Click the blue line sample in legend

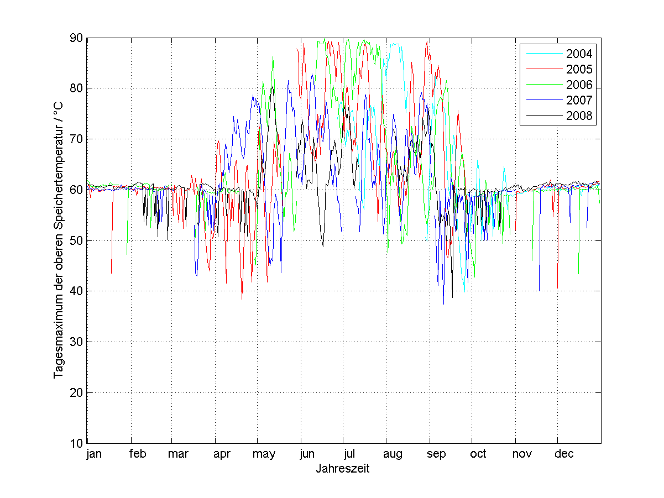pyautogui.click(x=541, y=101)
